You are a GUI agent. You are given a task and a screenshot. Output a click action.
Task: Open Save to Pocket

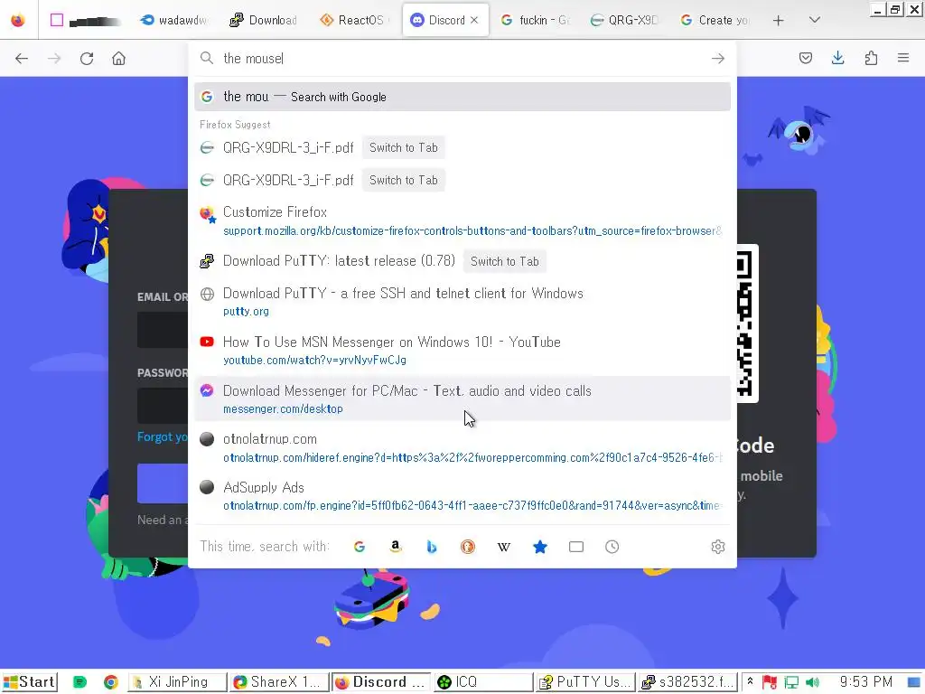click(805, 58)
